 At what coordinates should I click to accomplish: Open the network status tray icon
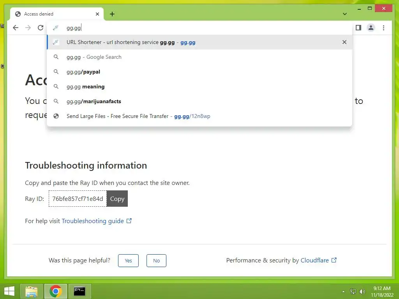point(353,291)
